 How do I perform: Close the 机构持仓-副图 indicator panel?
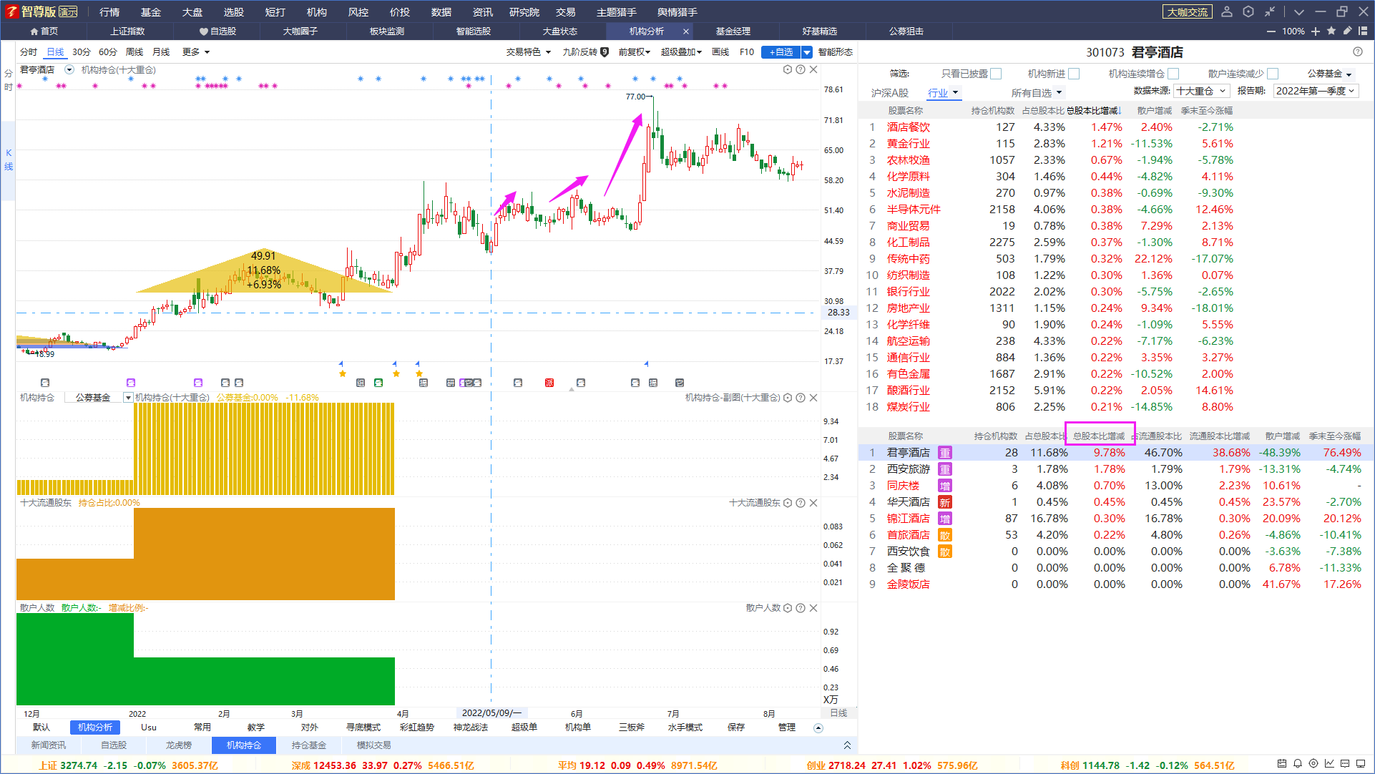click(813, 398)
